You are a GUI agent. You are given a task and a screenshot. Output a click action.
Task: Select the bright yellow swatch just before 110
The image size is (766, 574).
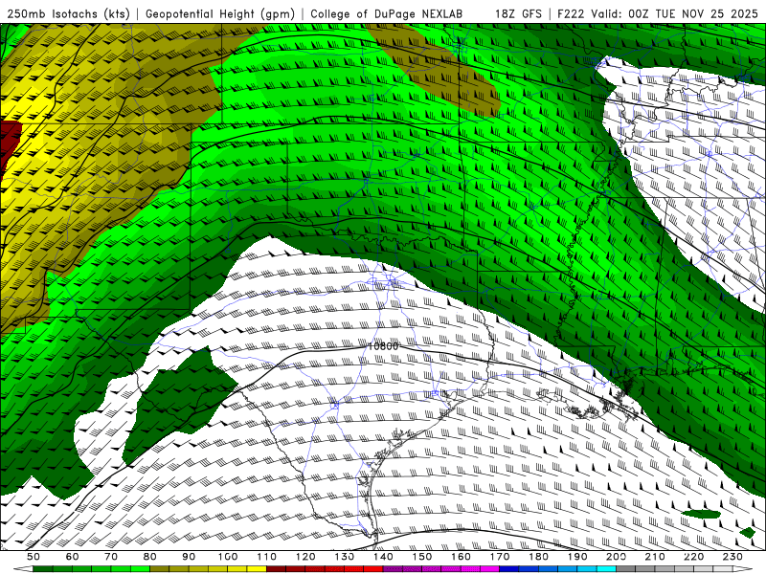(x=257, y=569)
